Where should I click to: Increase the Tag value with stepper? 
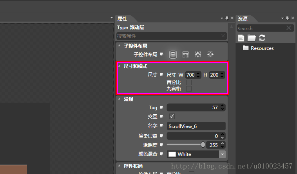point(223,106)
